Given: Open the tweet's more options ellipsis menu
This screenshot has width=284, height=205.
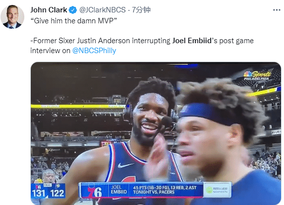Looking at the screenshot, I should point(277,10).
